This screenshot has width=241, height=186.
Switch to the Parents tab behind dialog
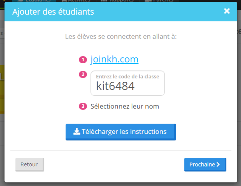[x=159, y=1]
